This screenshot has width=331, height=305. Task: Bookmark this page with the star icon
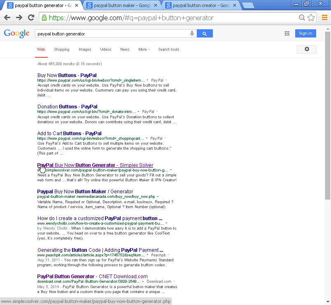click(x=311, y=18)
